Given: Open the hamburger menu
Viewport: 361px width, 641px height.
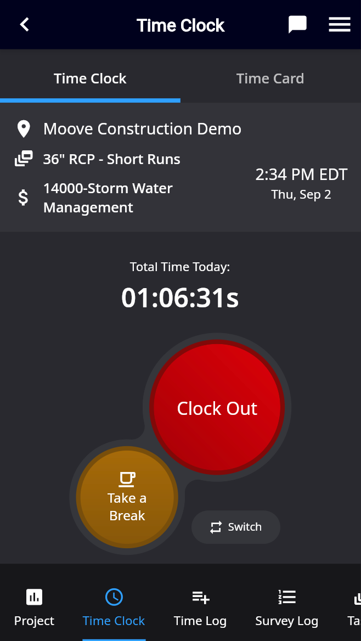Looking at the screenshot, I should pos(340,25).
